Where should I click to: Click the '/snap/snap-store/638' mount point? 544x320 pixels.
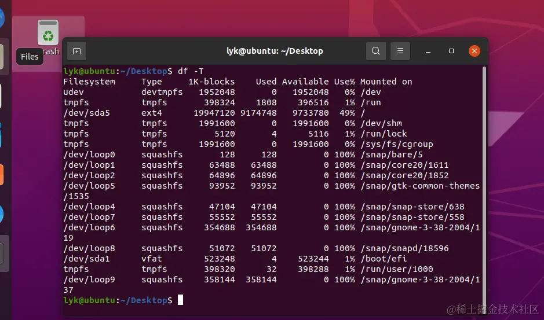[x=412, y=207]
